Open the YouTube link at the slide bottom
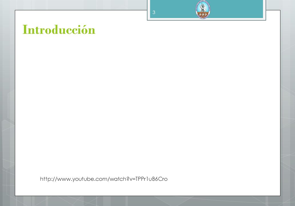The height and width of the screenshot is (206, 295). pos(104,179)
